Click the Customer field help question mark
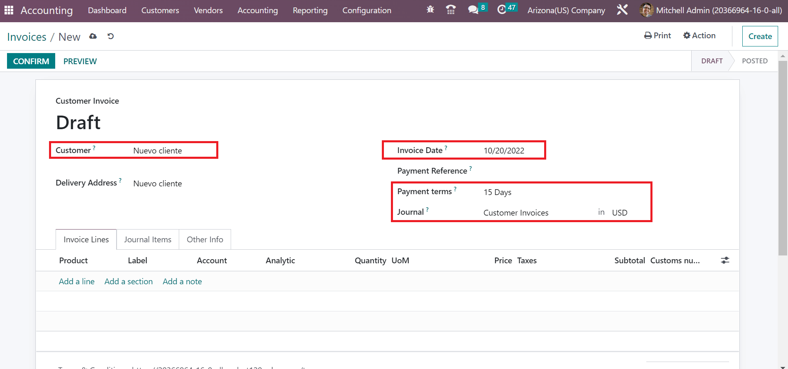The image size is (788, 369). coord(94,147)
